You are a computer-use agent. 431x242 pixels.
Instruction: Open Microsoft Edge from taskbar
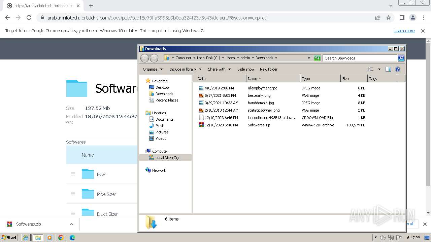tap(72, 238)
